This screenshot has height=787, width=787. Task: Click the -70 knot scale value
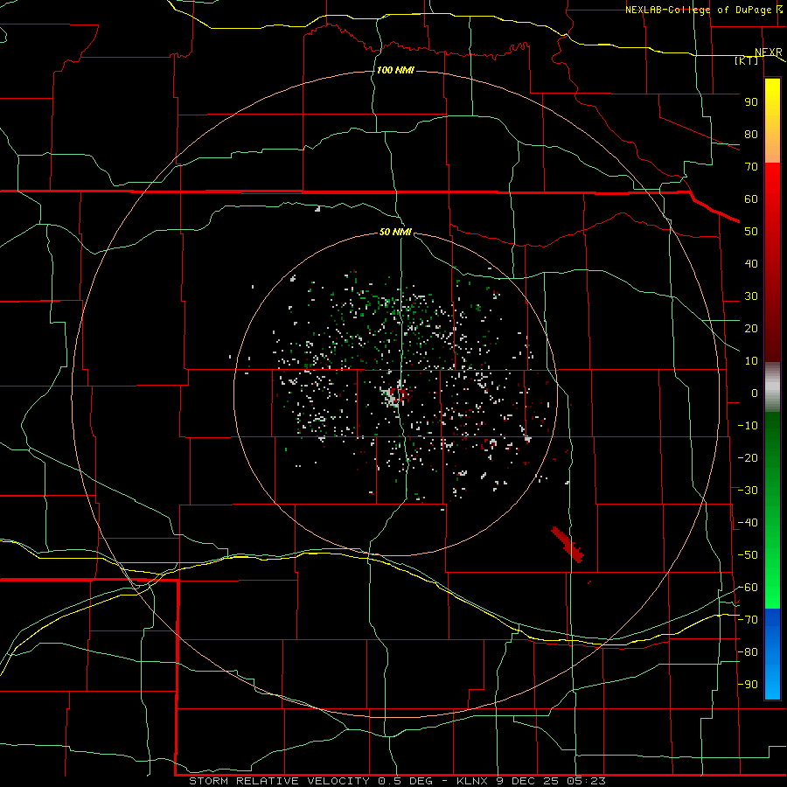coord(748,620)
